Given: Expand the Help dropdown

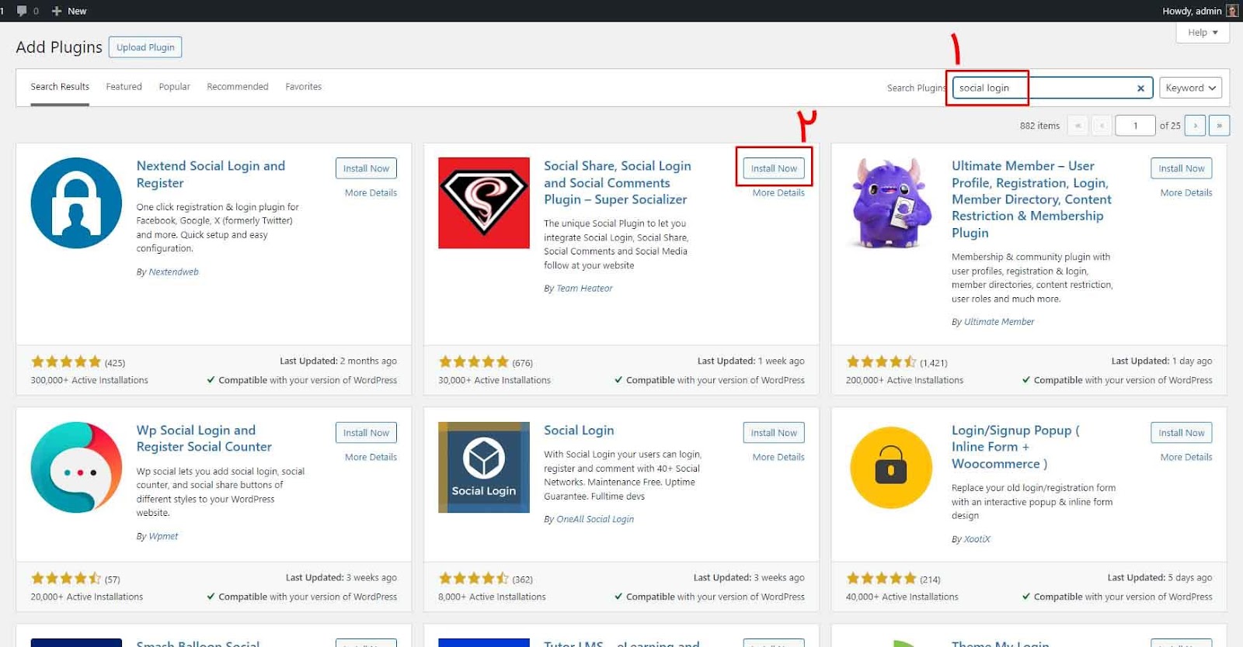Looking at the screenshot, I should 1203,33.
